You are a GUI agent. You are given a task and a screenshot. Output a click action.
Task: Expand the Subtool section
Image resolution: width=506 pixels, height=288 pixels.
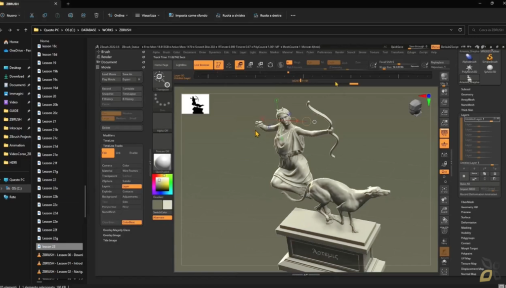point(465,89)
